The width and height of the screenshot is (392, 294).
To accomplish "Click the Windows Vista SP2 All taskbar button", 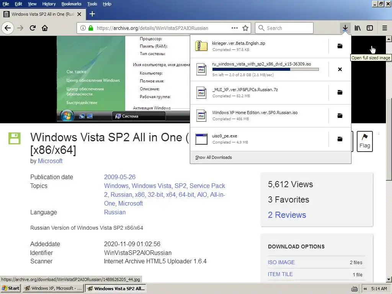I will pyautogui.click(x=116, y=289).
